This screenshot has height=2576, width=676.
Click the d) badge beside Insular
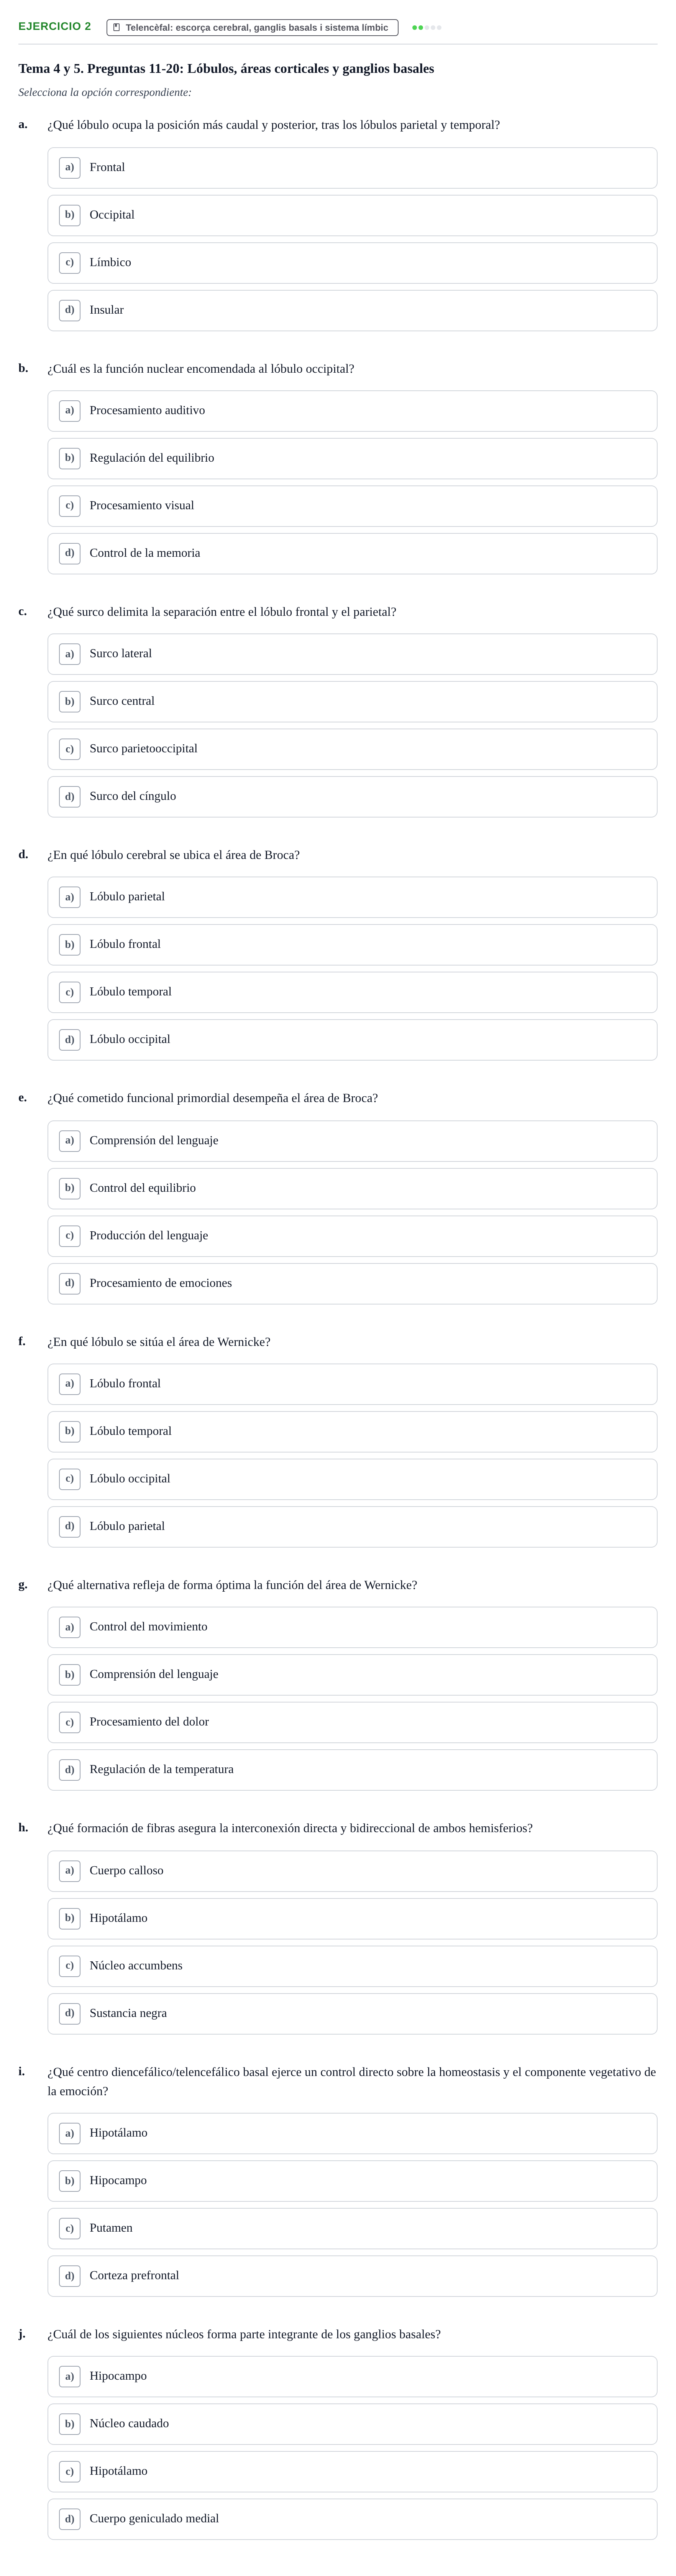pos(69,310)
